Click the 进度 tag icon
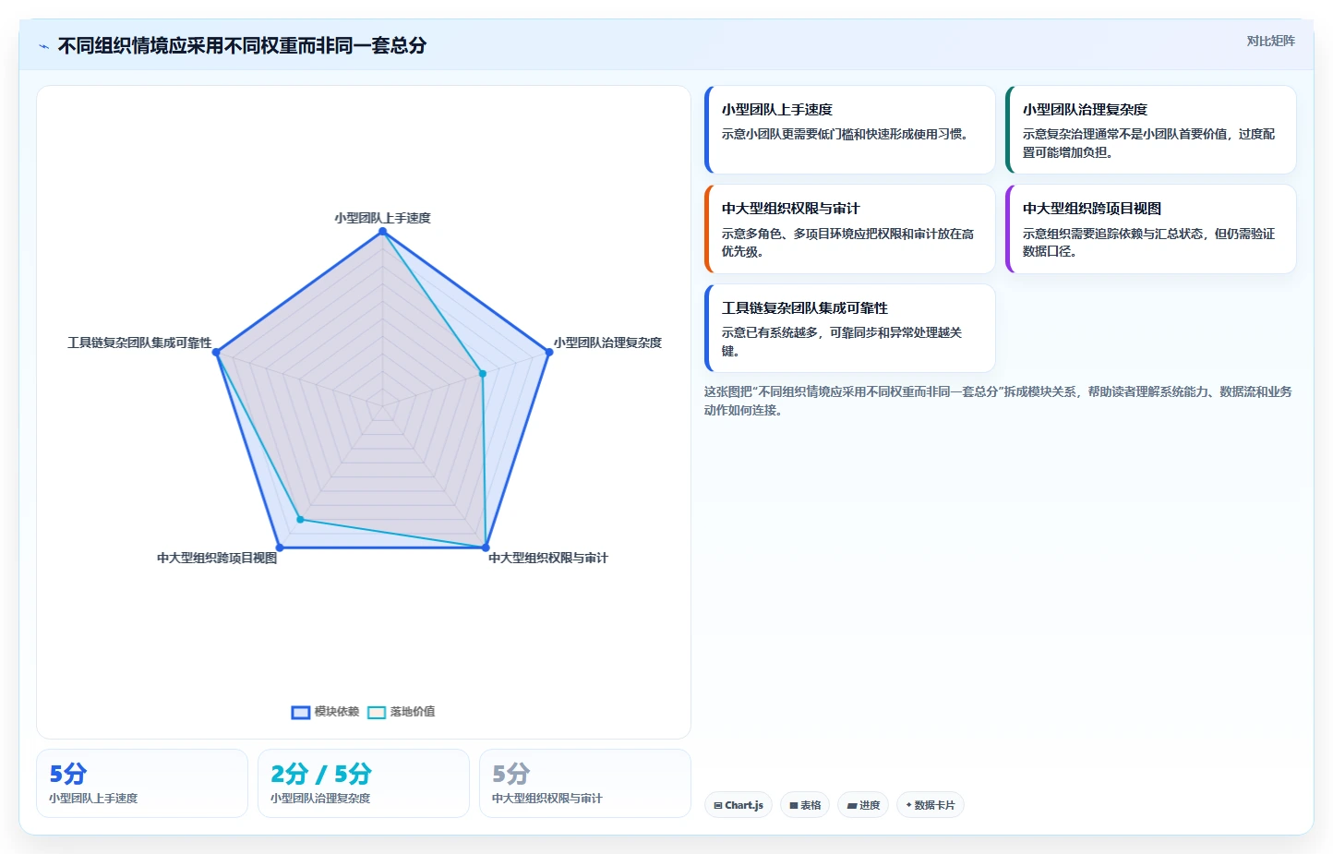The image size is (1333, 854). click(852, 806)
